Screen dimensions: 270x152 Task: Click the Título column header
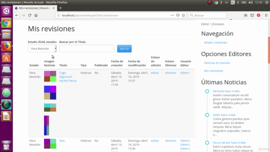[63, 65]
